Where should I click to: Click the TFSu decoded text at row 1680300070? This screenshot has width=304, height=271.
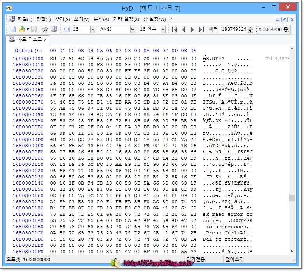coord(209,102)
